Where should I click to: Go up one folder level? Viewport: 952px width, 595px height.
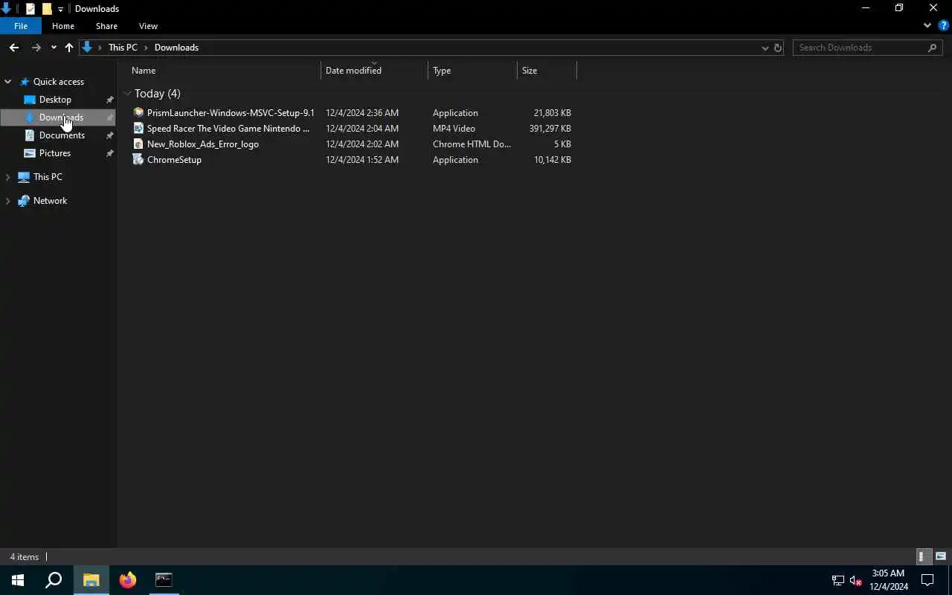[x=69, y=48]
